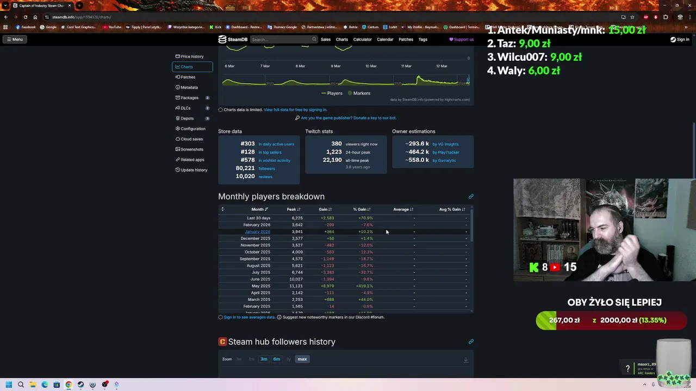Launch Microsoft Edge from the taskbar

(x=45, y=384)
